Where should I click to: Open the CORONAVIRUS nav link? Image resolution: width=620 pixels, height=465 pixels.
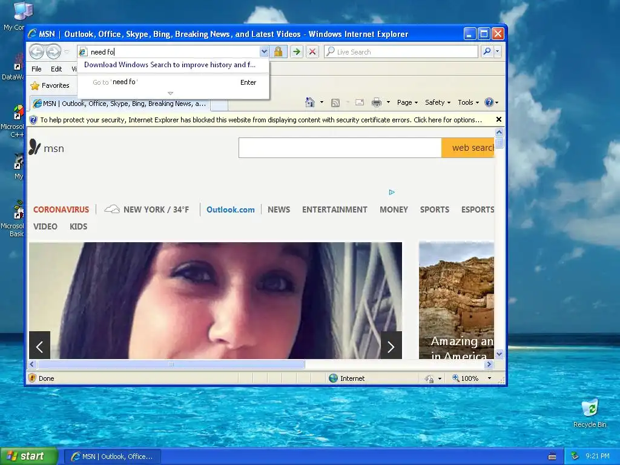pos(61,209)
